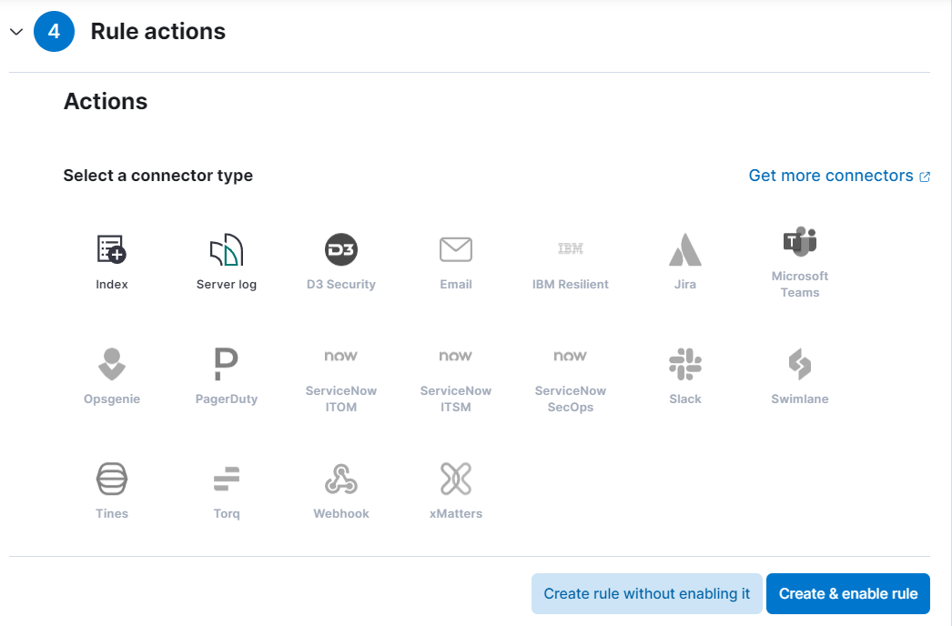Select the Opsgenie connector icon
The width and height of the screenshot is (952, 626).
click(112, 364)
